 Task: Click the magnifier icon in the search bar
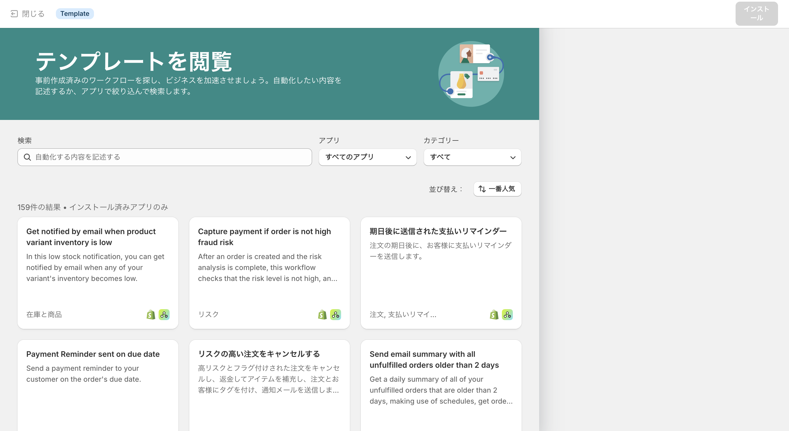pyautogui.click(x=28, y=157)
